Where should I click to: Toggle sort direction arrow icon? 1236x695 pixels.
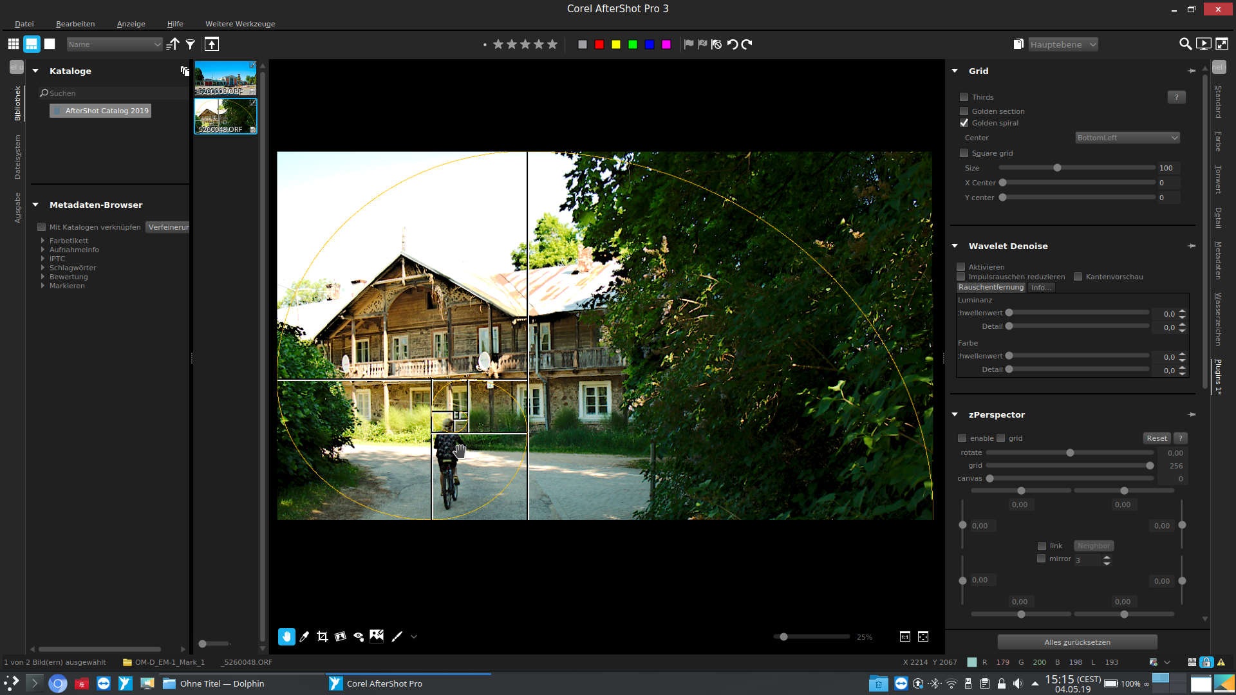tap(173, 44)
